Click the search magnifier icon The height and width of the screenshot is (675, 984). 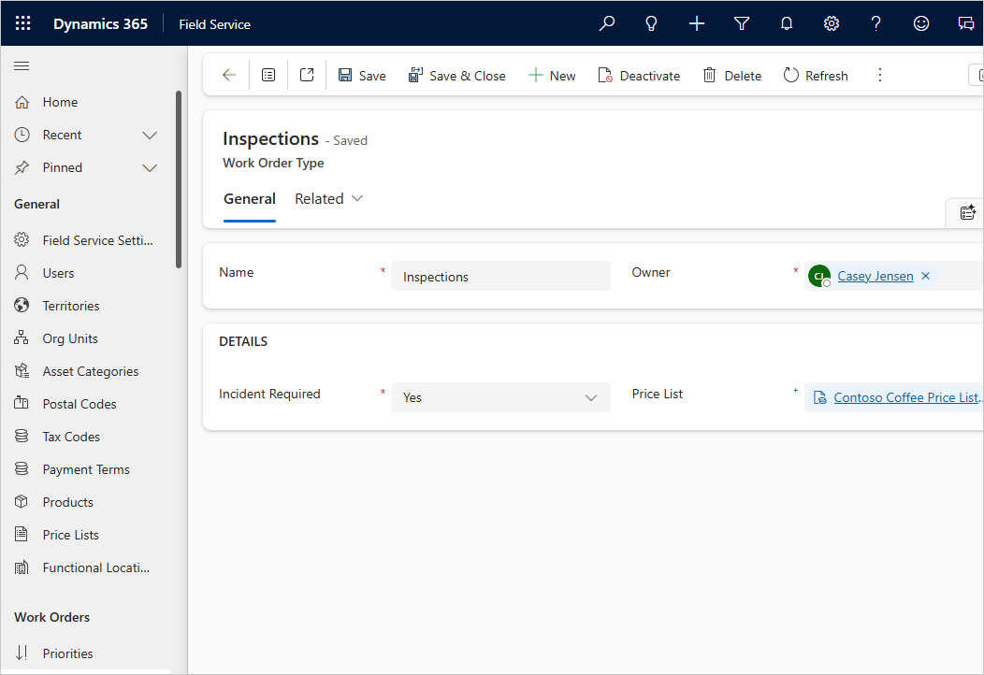pos(607,23)
